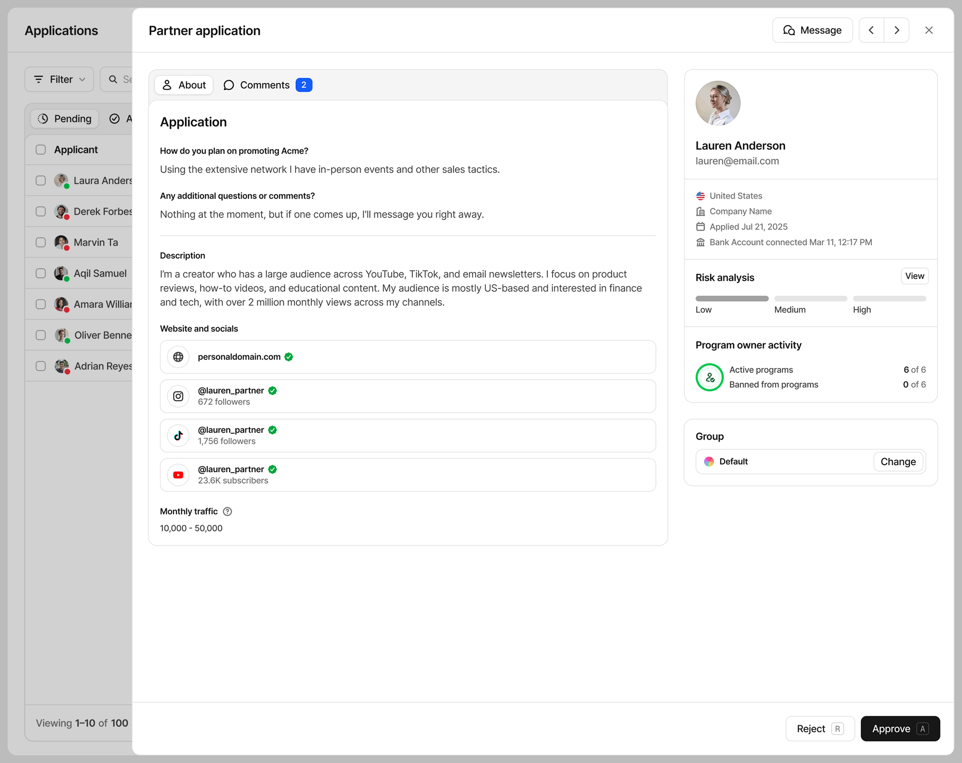Screen dimensions: 962x763
Task: Click the Default group color swatch
Action: click(709, 462)
